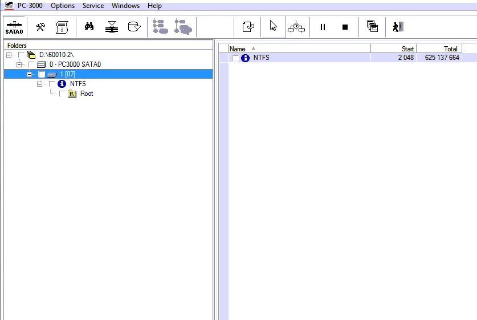Image resolution: width=477 pixels, height=320 pixels.
Task: Collapse the D:\60010-2\ tree node
Action: click(9, 55)
